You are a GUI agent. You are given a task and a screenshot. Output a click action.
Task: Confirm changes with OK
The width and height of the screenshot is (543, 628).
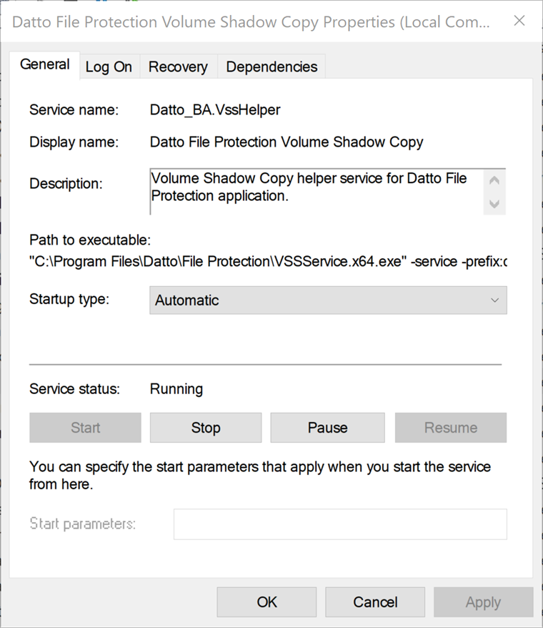[x=266, y=602]
